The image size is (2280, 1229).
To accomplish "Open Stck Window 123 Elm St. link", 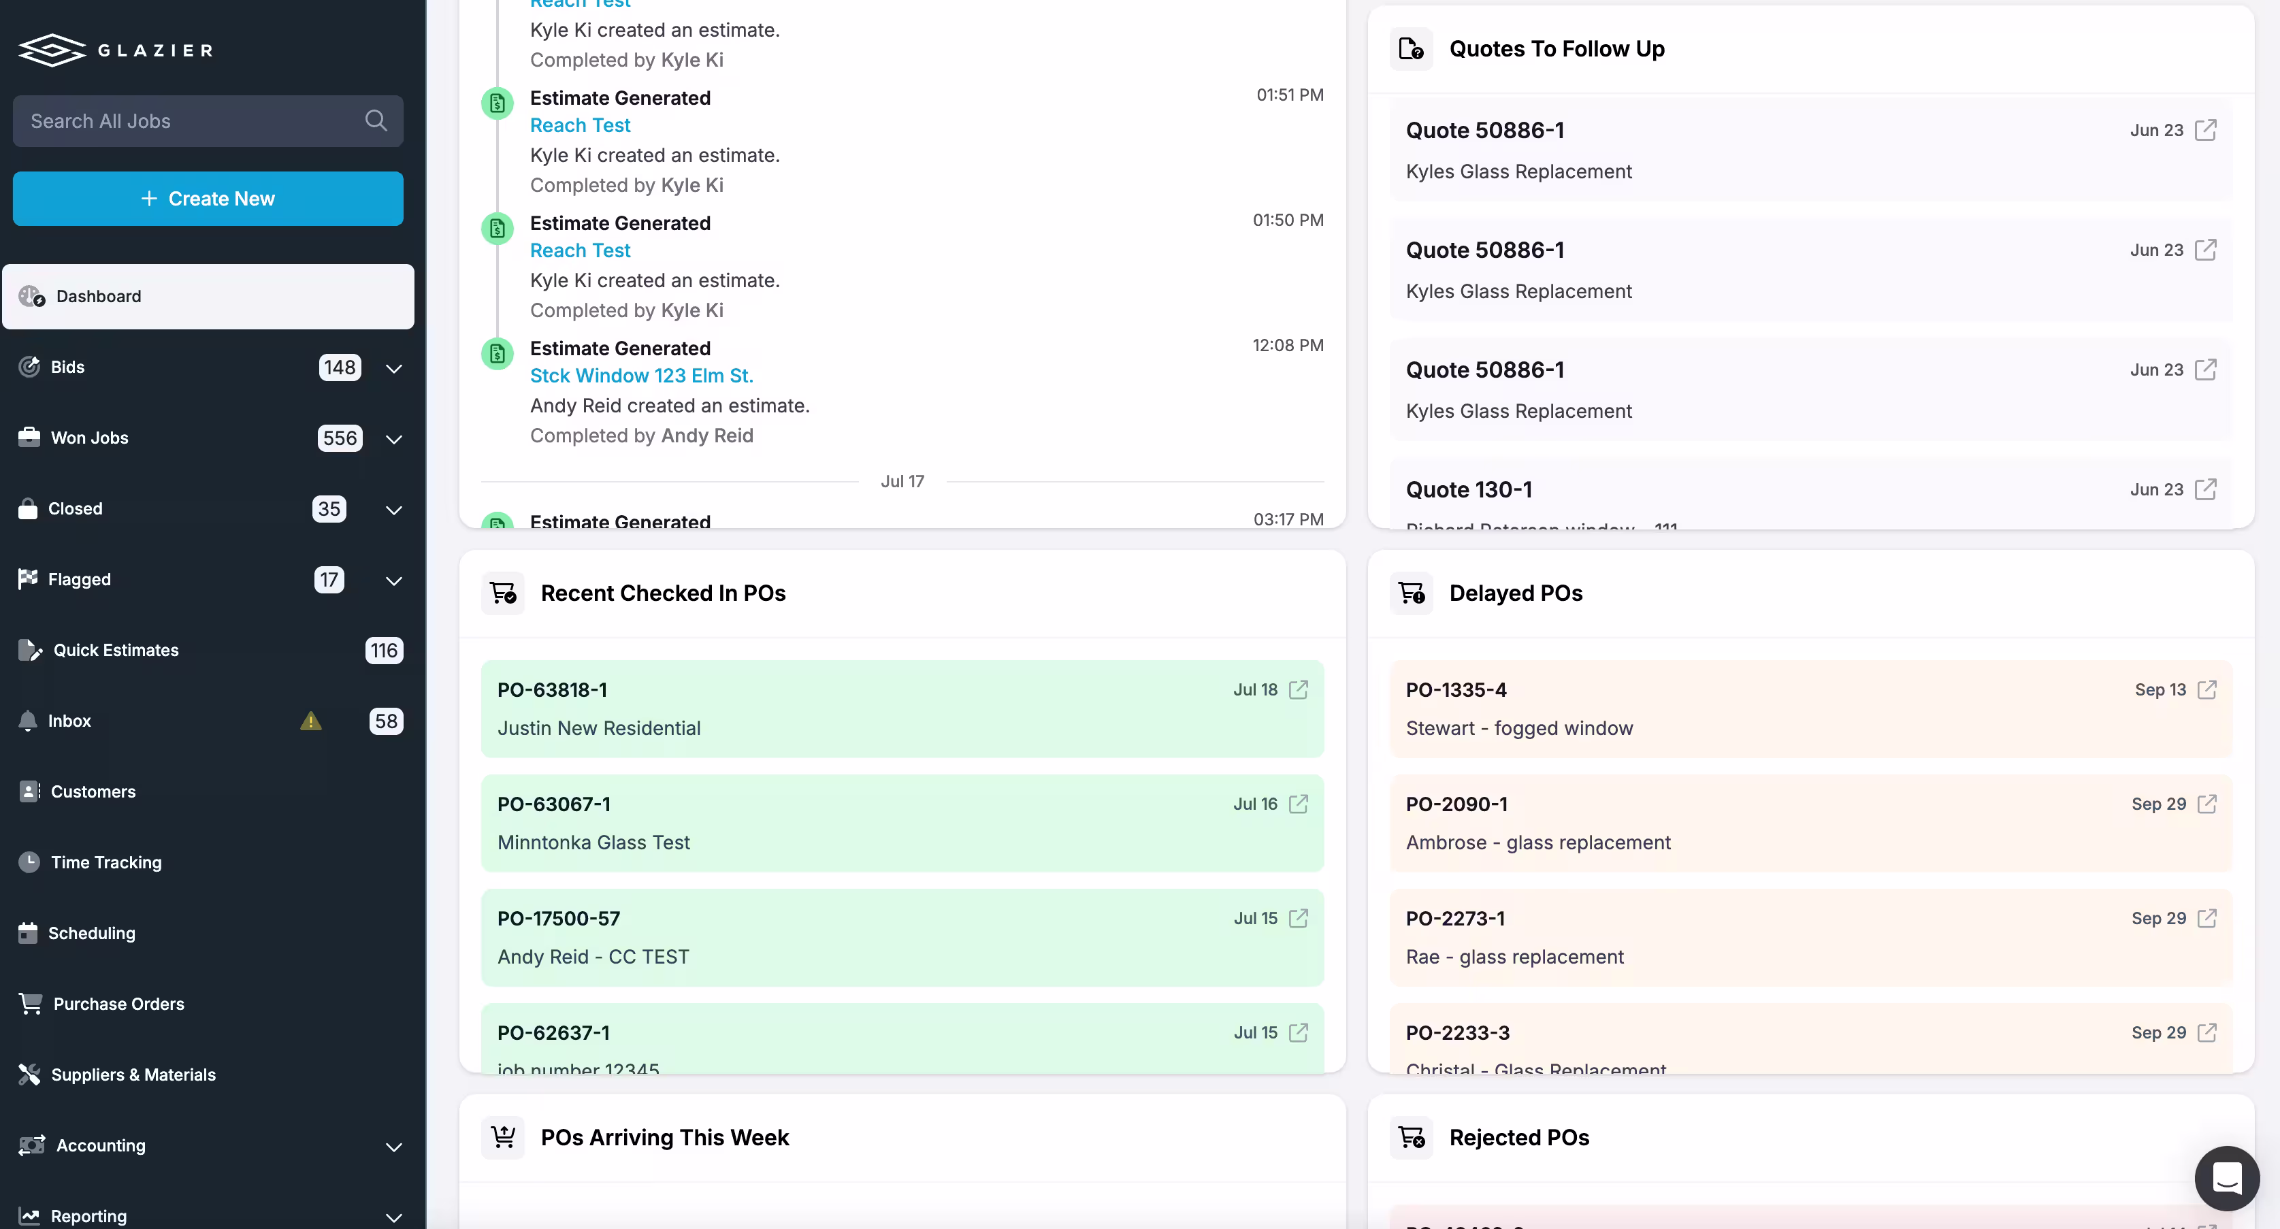I will (642, 375).
